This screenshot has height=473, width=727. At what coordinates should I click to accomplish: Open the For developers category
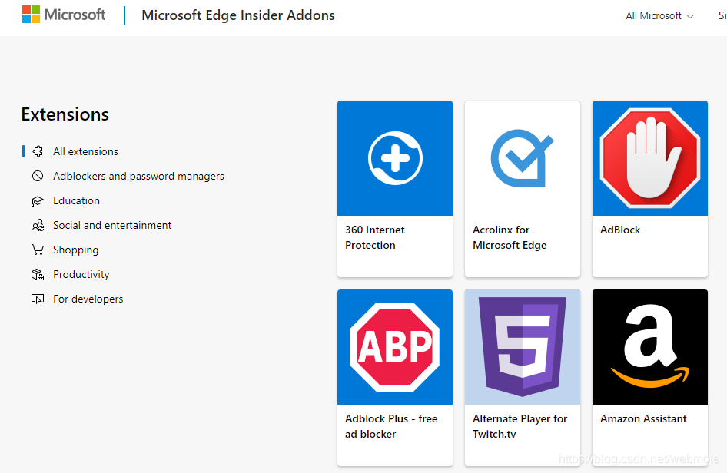tap(88, 299)
